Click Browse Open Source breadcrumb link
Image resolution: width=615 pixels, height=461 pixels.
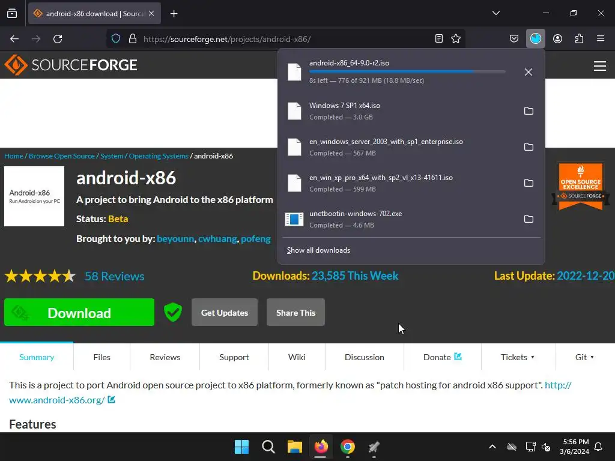point(62,156)
